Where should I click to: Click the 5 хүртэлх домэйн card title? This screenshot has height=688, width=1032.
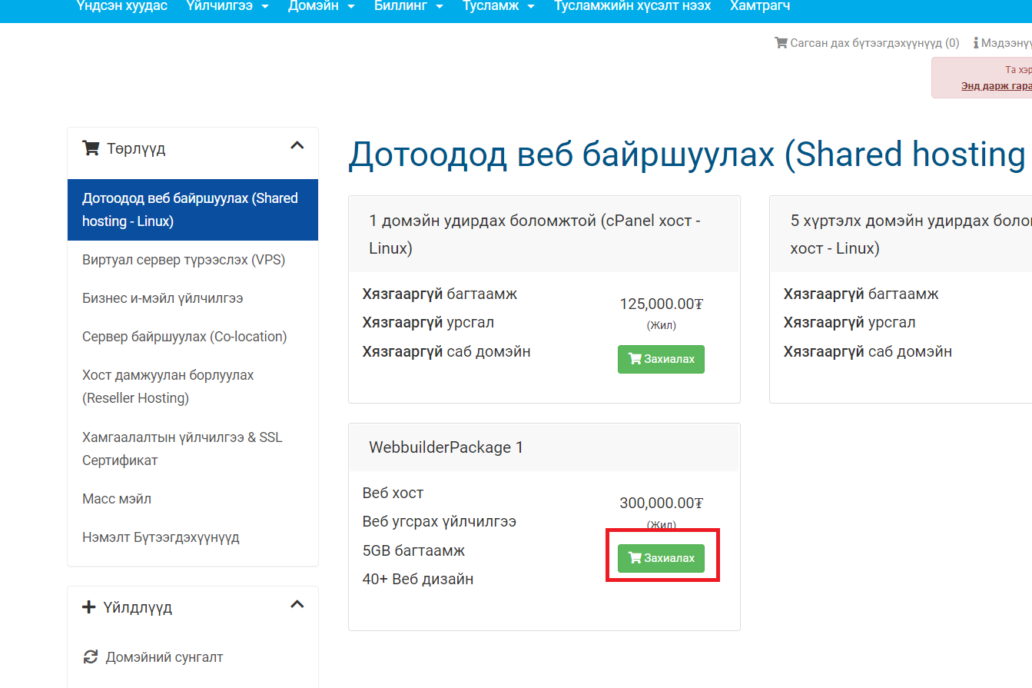point(911,234)
